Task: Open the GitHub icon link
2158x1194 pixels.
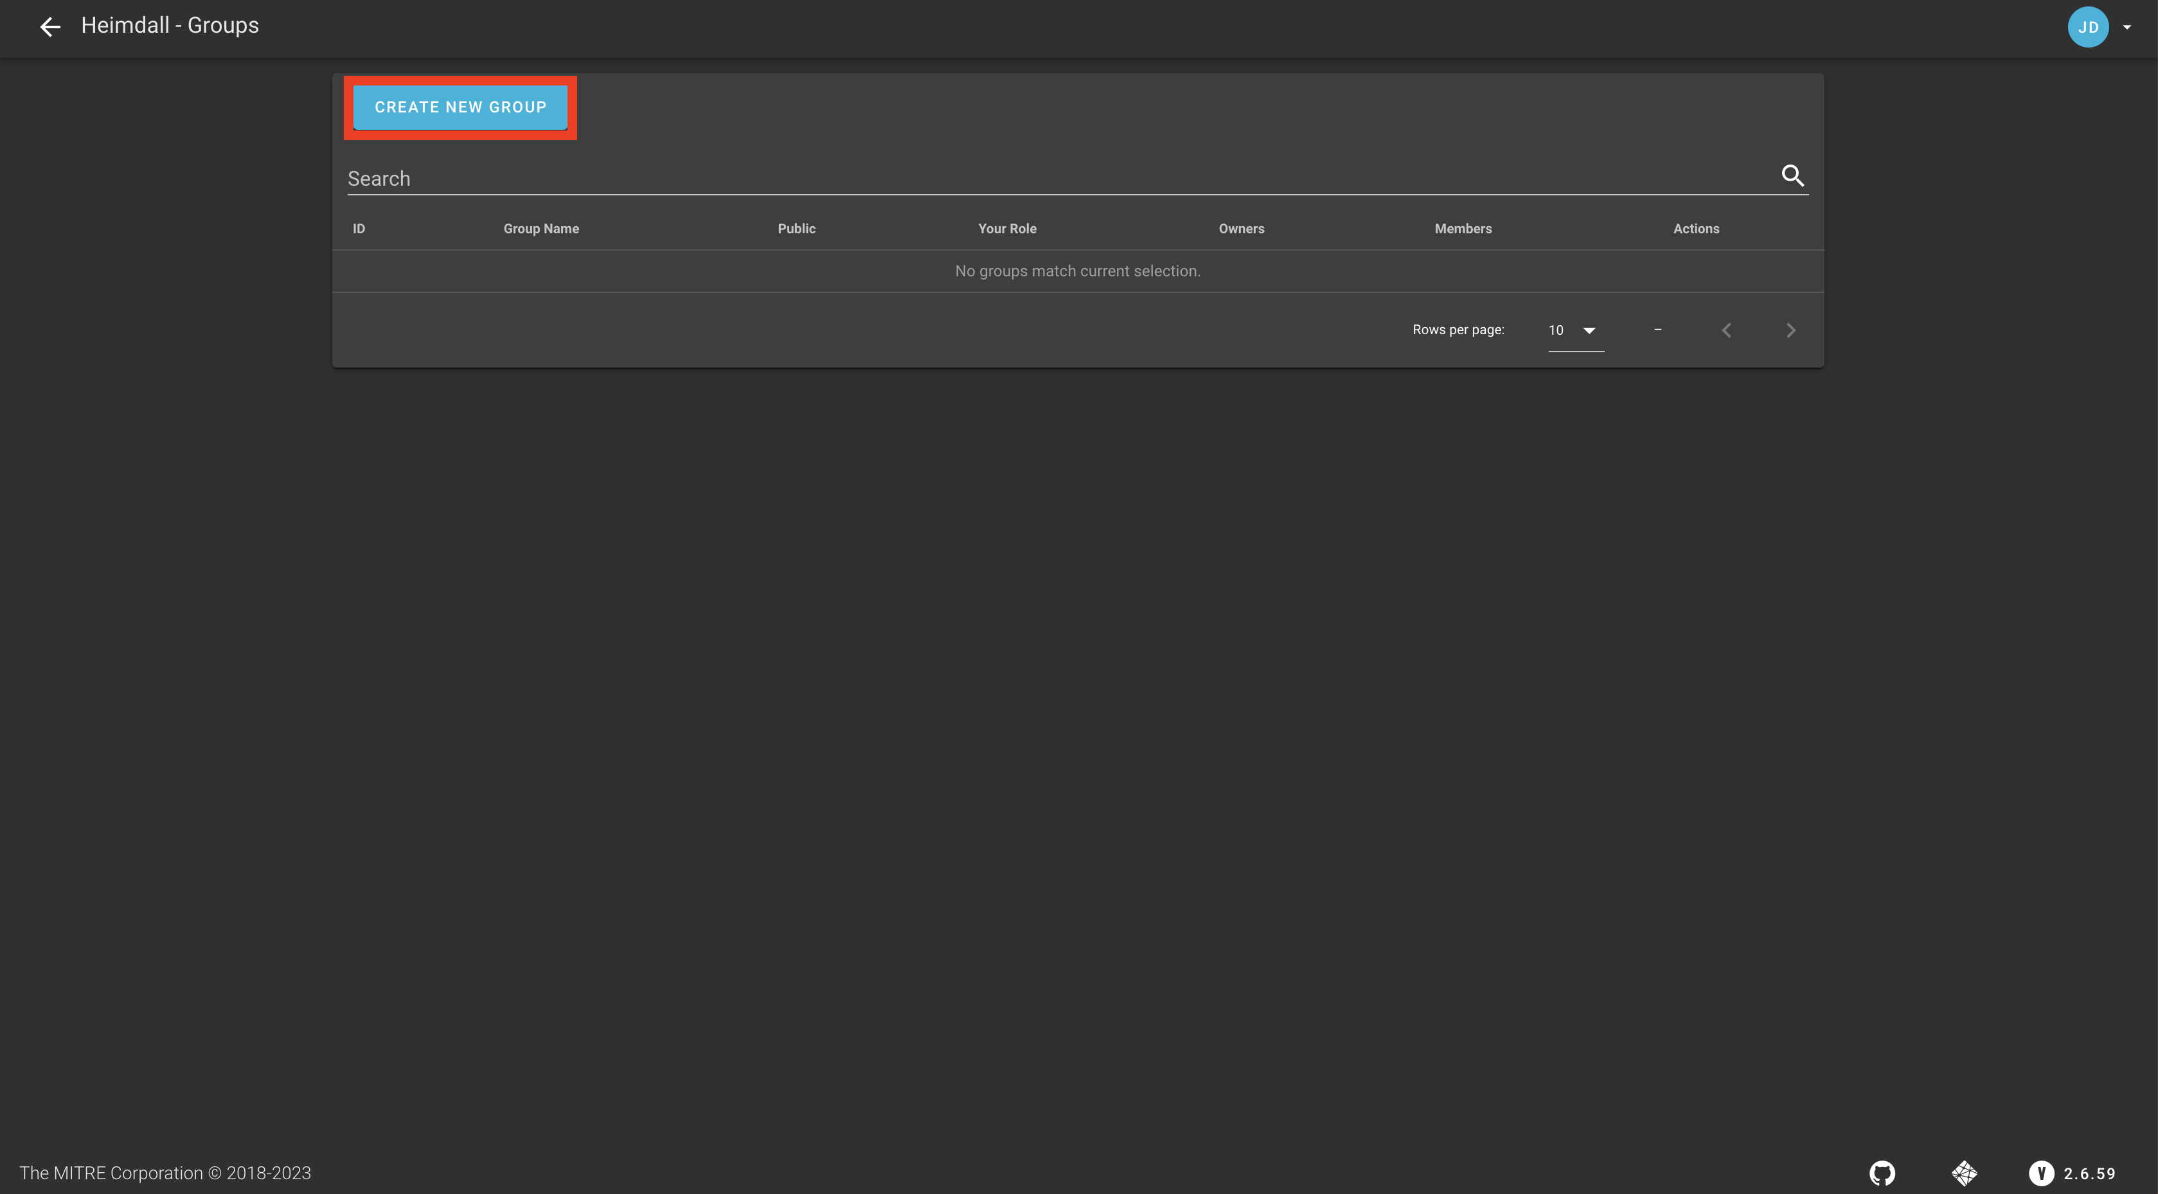Action: pyautogui.click(x=1882, y=1173)
